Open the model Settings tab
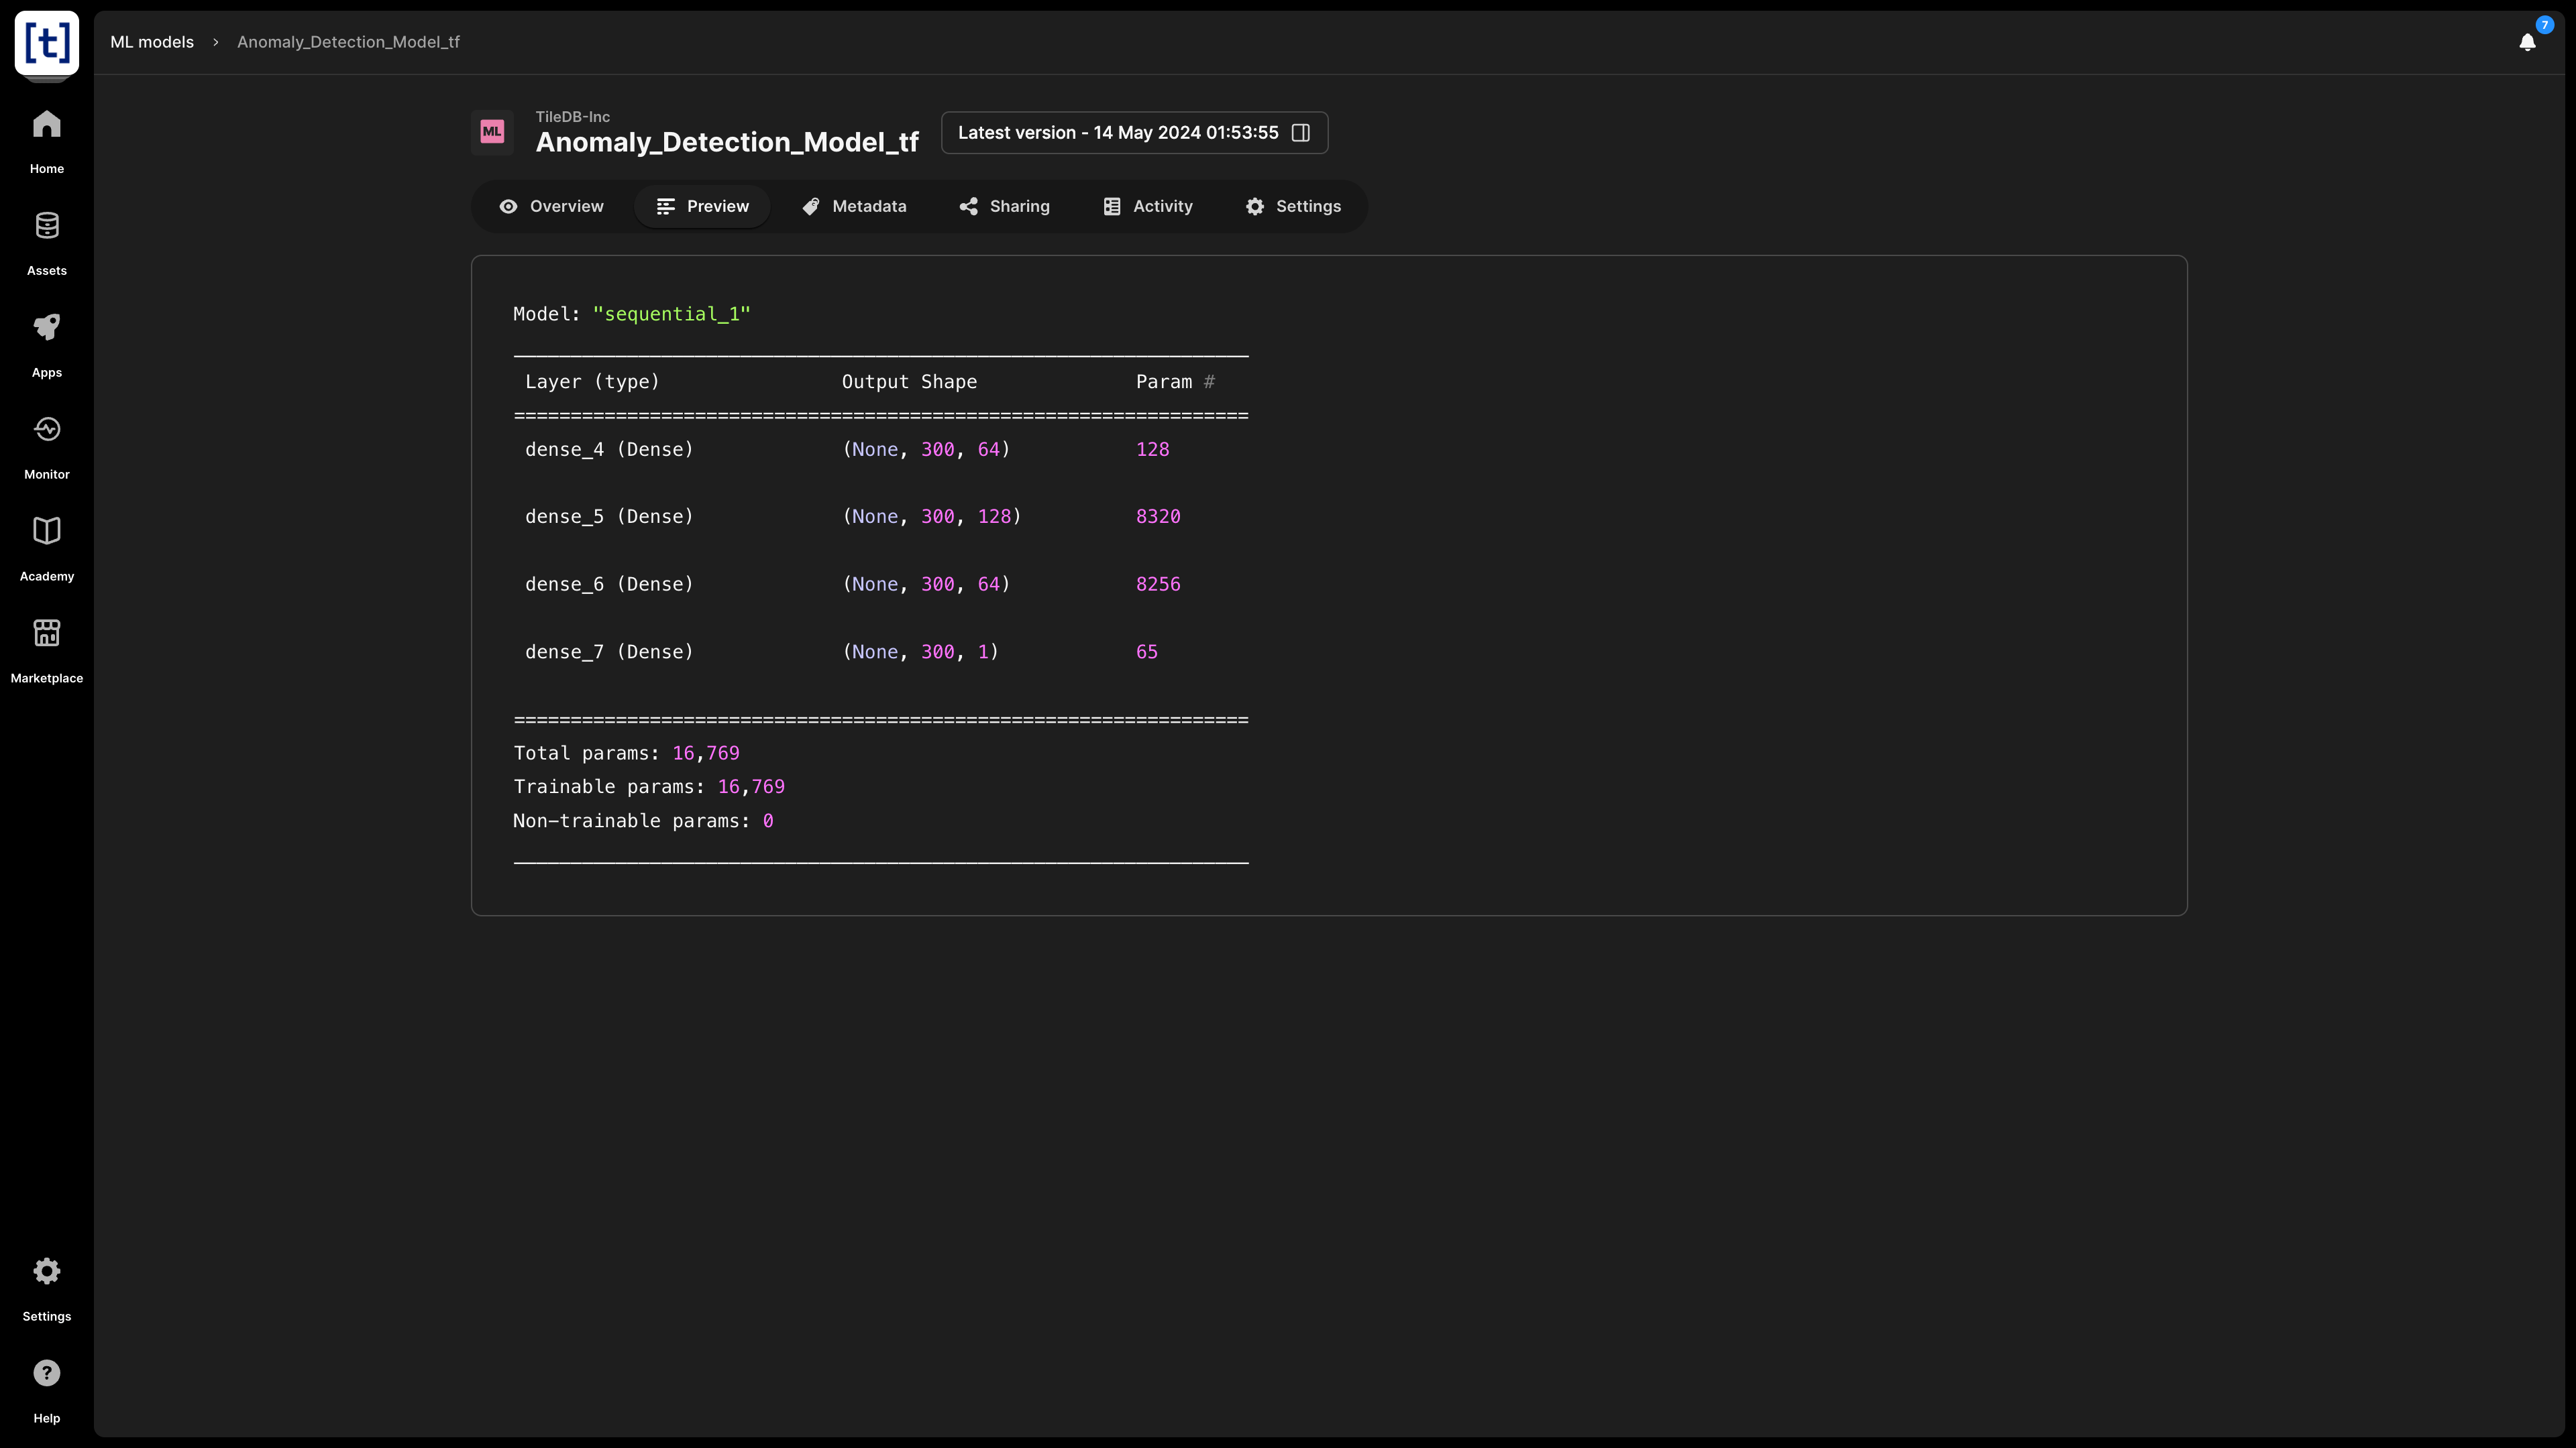The image size is (2576, 1448). [x=1293, y=207]
